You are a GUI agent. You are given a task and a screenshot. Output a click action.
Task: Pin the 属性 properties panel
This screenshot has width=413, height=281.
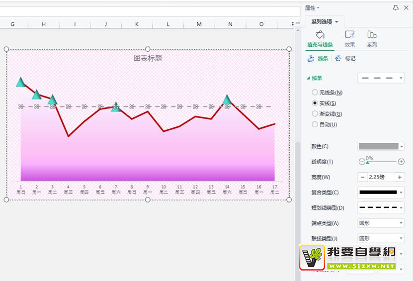[396, 8]
